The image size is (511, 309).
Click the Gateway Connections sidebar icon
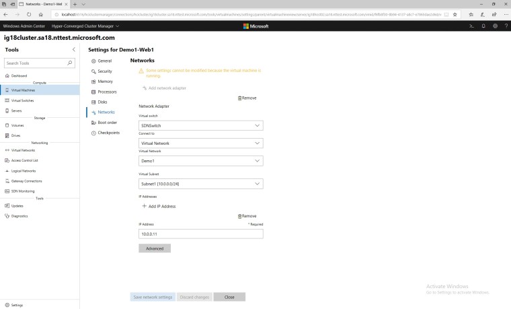pyautogui.click(x=7, y=181)
